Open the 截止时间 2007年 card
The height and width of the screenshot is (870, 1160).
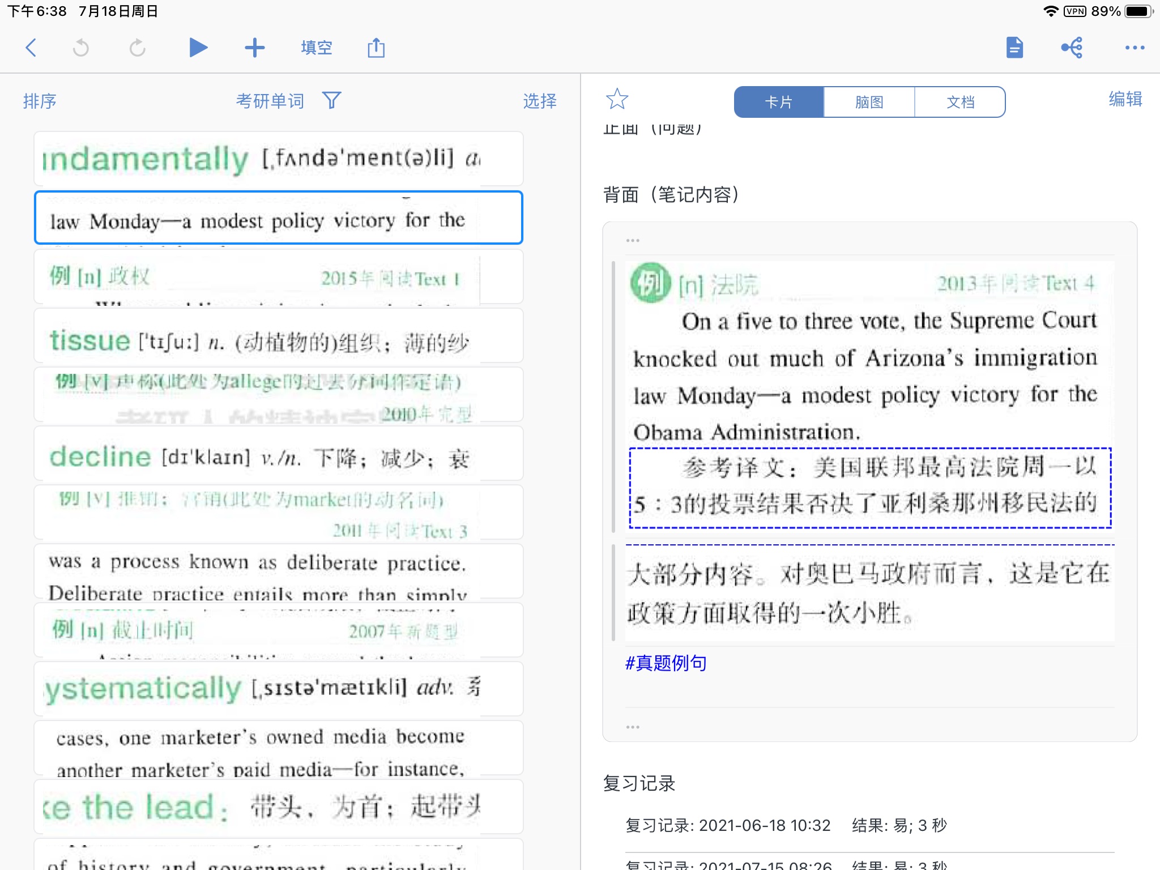pyautogui.click(x=278, y=630)
